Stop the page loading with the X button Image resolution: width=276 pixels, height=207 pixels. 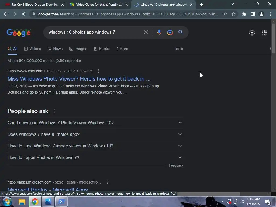point(23,14)
